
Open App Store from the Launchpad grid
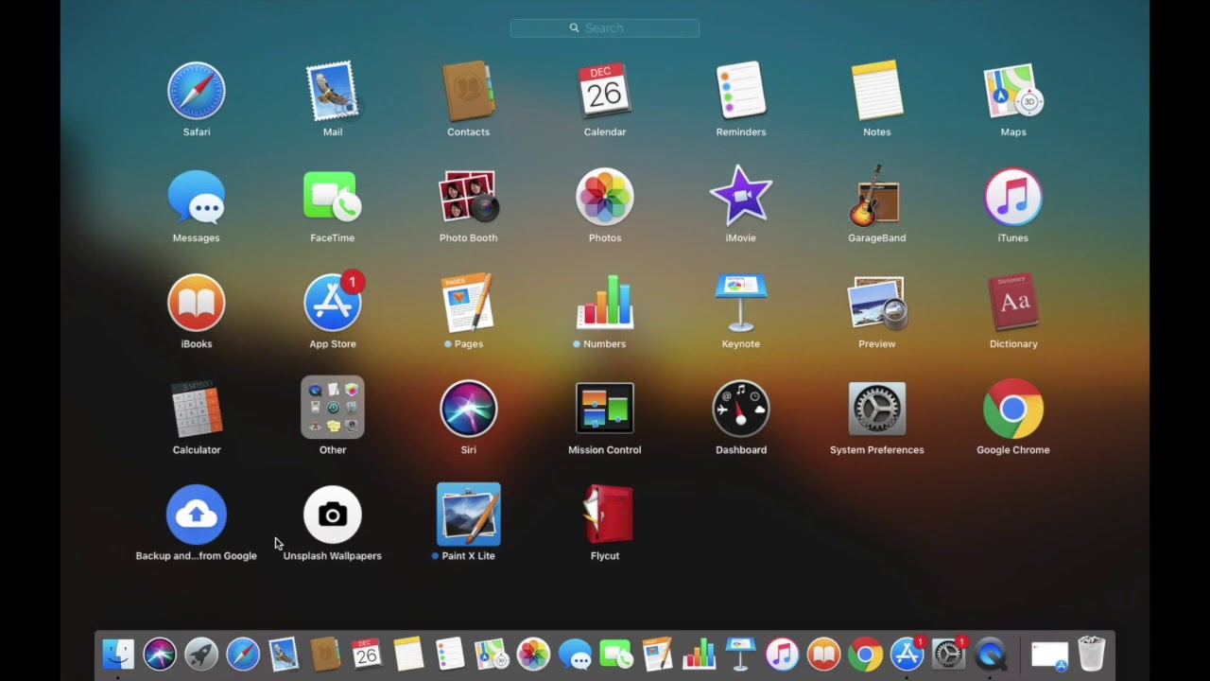(333, 303)
